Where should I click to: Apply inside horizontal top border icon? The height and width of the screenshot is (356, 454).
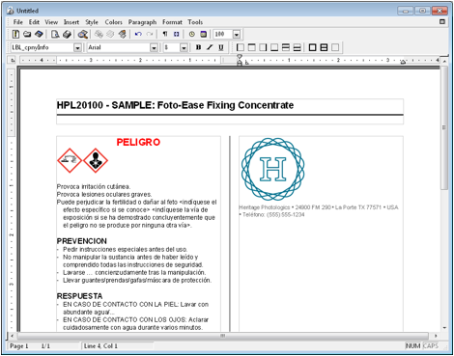click(x=286, y=47)
